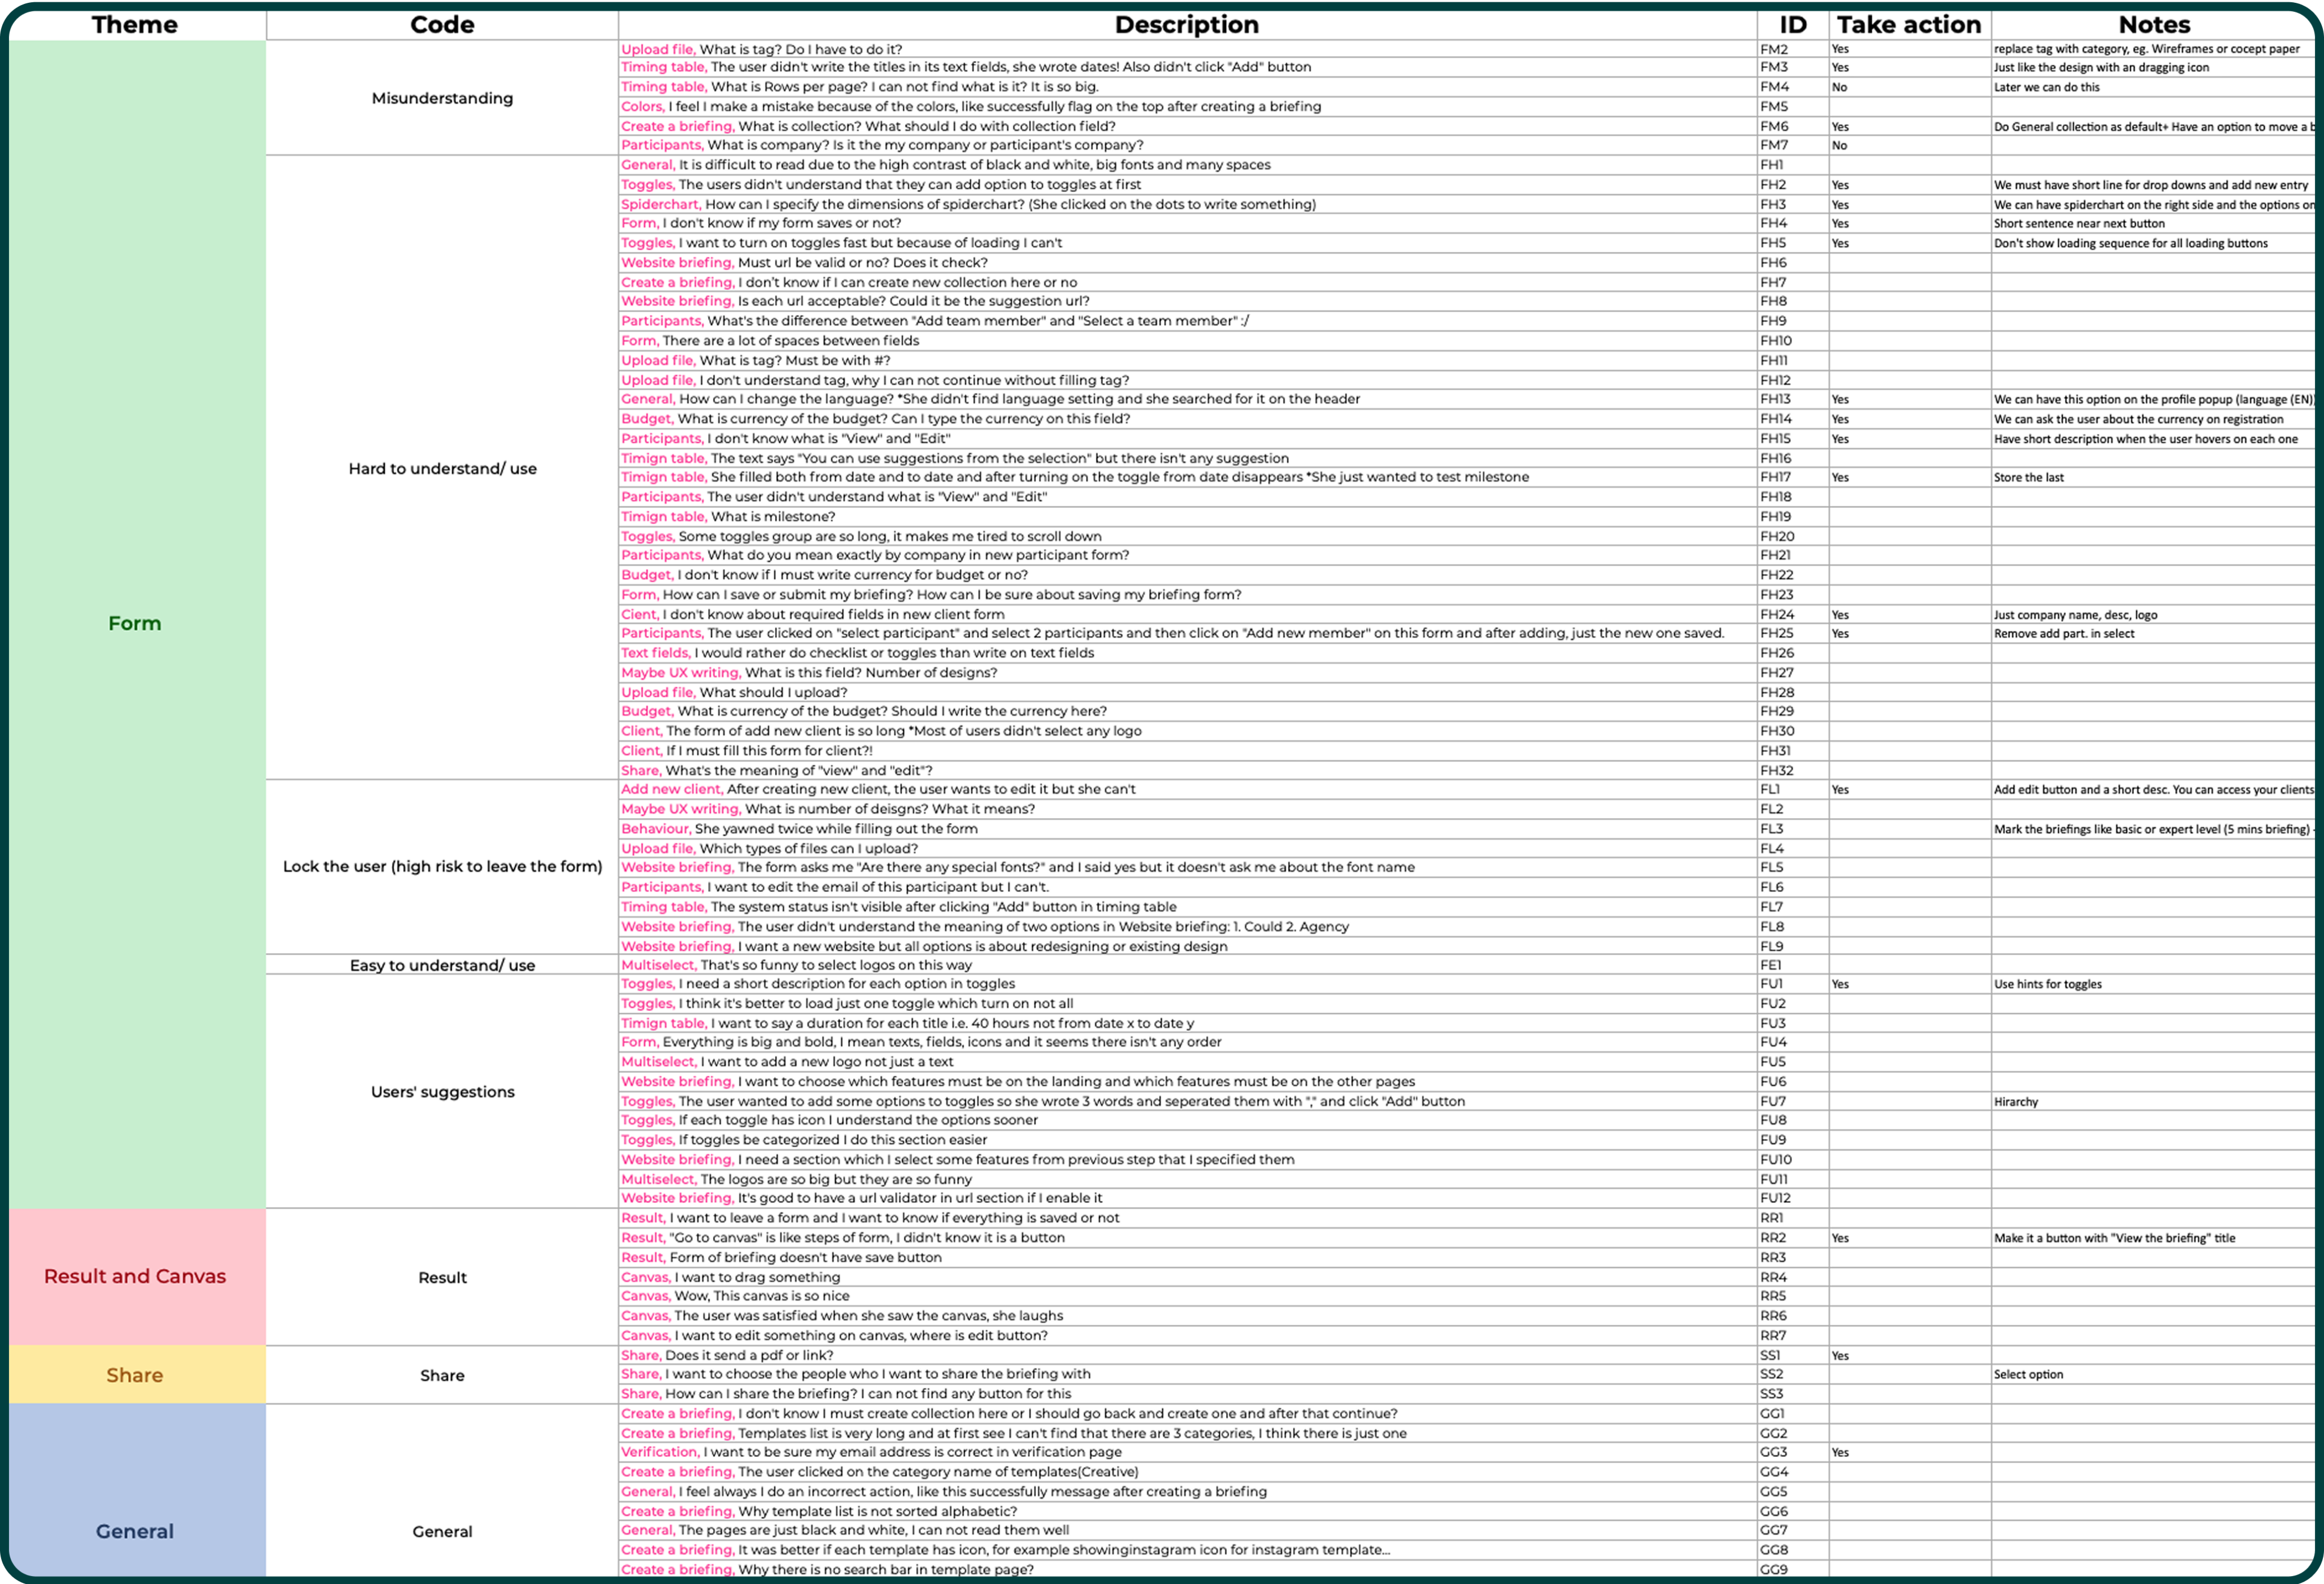2324x1584 pixels.
Task: Click the FM2 ID cell
Action: 1775,49
